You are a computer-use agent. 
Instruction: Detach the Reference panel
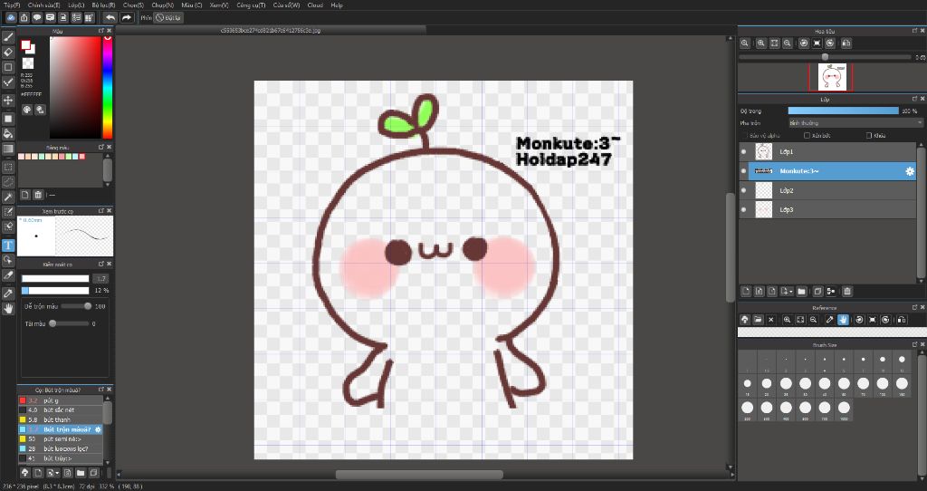pyautogui.click(x=914, y=308)
